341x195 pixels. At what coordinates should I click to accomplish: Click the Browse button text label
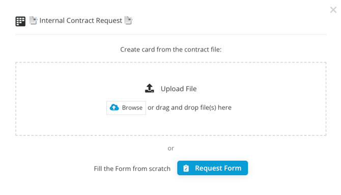click(132, 108)
